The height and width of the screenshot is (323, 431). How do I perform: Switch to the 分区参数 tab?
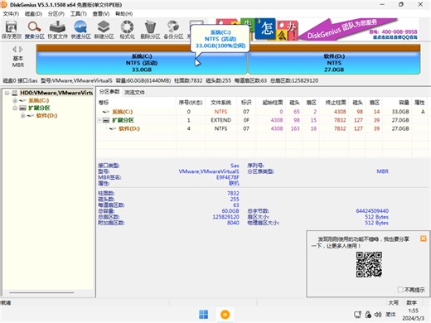point(109,92)
